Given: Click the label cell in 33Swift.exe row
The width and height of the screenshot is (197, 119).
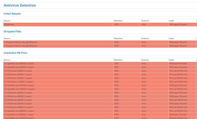Looking at the screenshot, I should pos(182,24).
